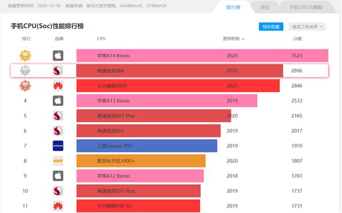
Task: Click Huawei logo in the 麒麟9000 row
Action: point(58,86)
